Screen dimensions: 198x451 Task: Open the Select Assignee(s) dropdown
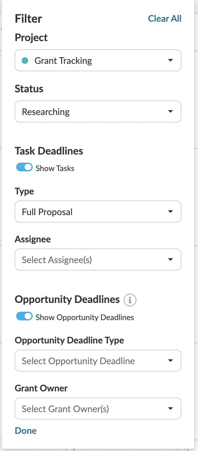coord(98,260)
